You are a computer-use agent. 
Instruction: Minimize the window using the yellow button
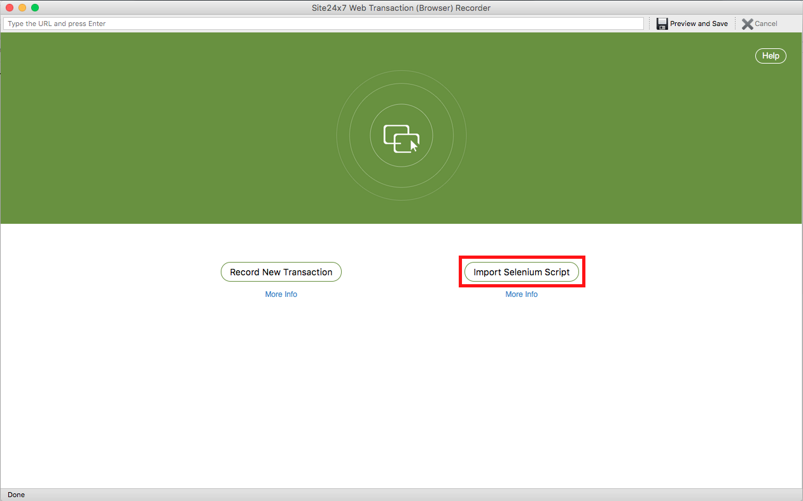pos(22,8)
